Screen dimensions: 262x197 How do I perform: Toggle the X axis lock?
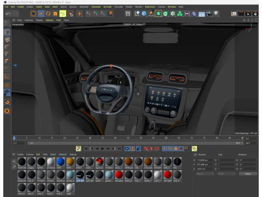coord(88,13)
